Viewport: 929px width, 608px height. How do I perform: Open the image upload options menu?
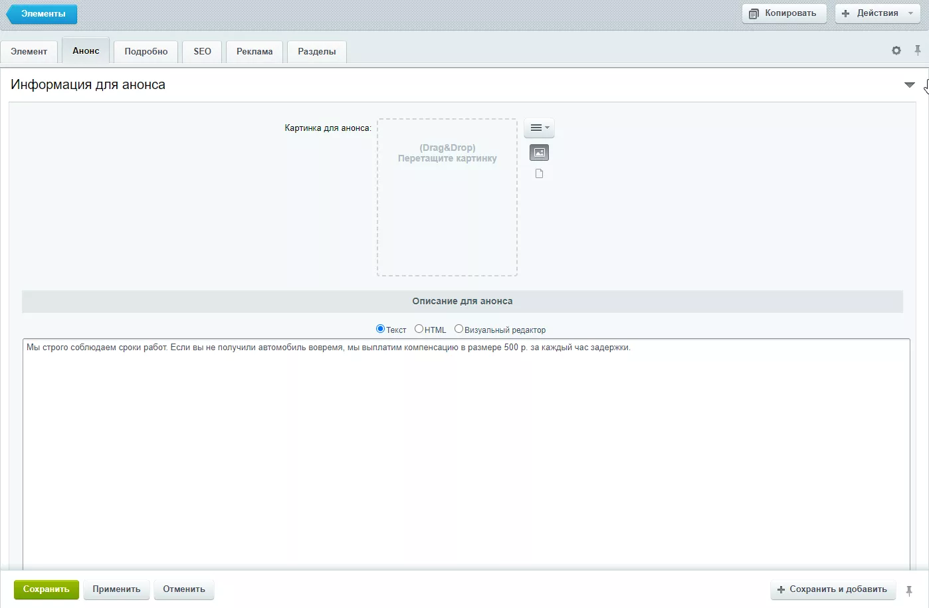point(539,128)
